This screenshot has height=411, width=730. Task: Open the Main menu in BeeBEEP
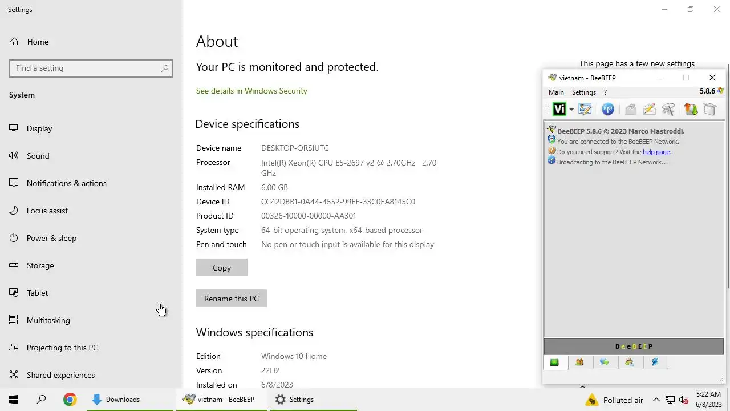556,92
